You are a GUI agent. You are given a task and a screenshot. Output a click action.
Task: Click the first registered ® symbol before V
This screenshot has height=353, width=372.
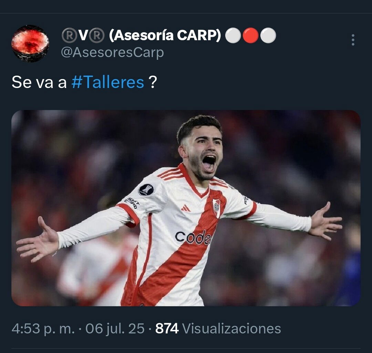click(69, 35)
